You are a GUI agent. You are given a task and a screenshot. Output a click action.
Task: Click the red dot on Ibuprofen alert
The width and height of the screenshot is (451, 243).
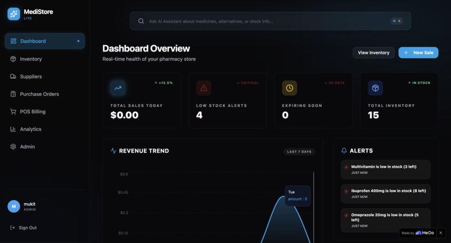pyautogui.click(x=346, y=191)
